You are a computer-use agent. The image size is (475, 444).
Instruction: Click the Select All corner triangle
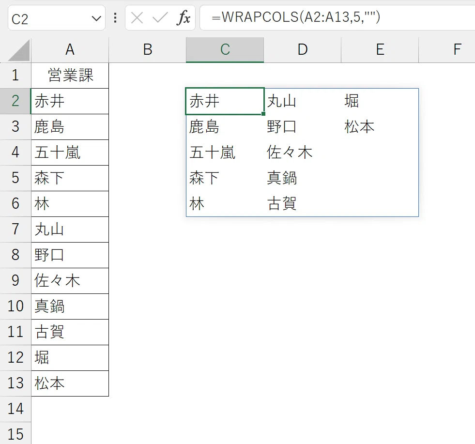click(19, 51)
